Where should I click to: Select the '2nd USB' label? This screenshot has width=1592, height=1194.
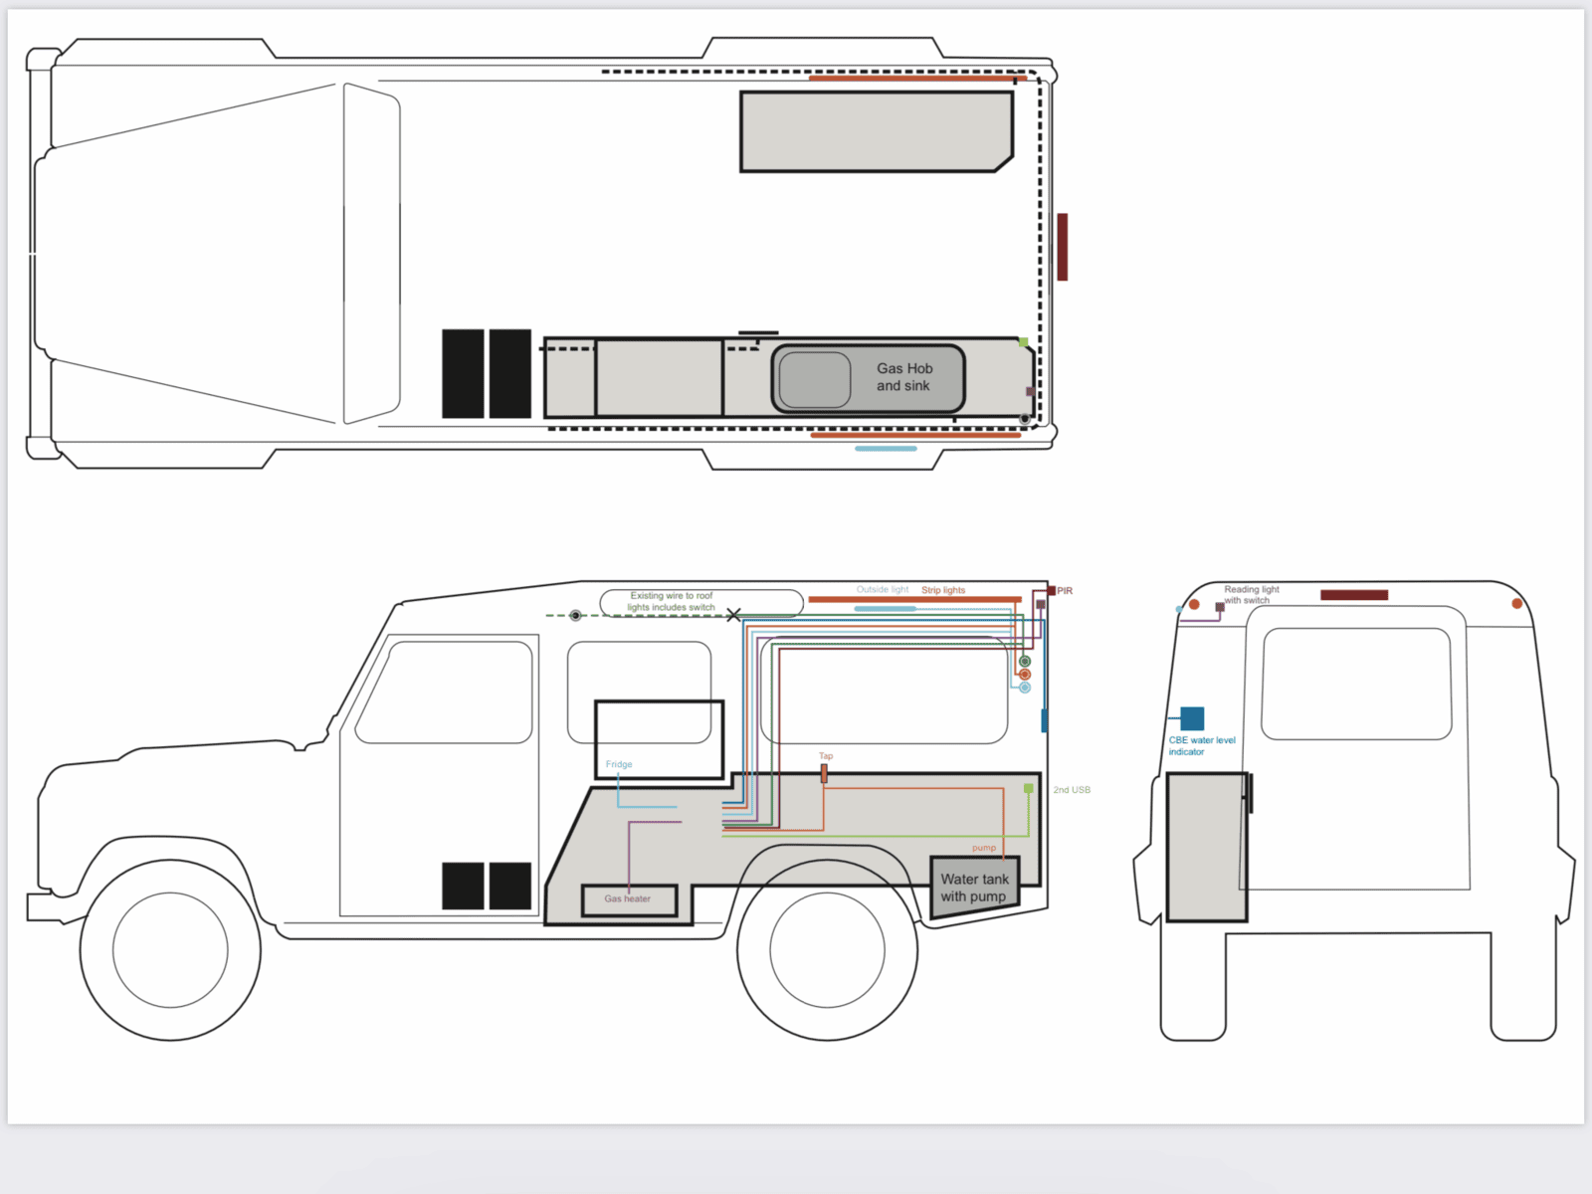point(1072,790)
